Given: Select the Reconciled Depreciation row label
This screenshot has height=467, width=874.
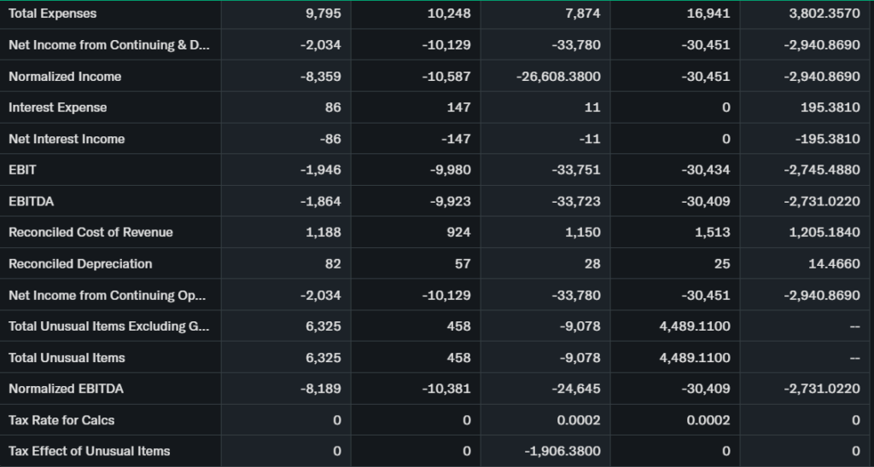Looking at the screenshot, I should point(80,264).
